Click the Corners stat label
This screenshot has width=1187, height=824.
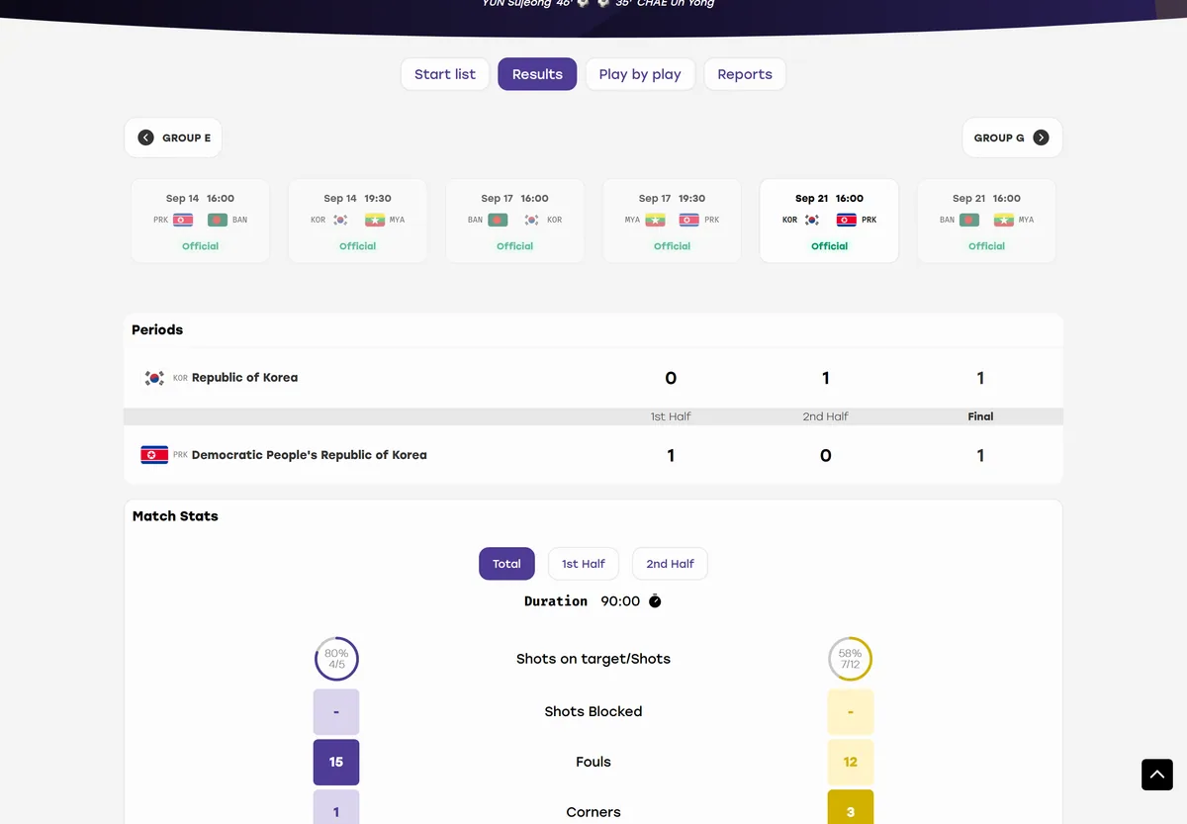coord(593,812)
